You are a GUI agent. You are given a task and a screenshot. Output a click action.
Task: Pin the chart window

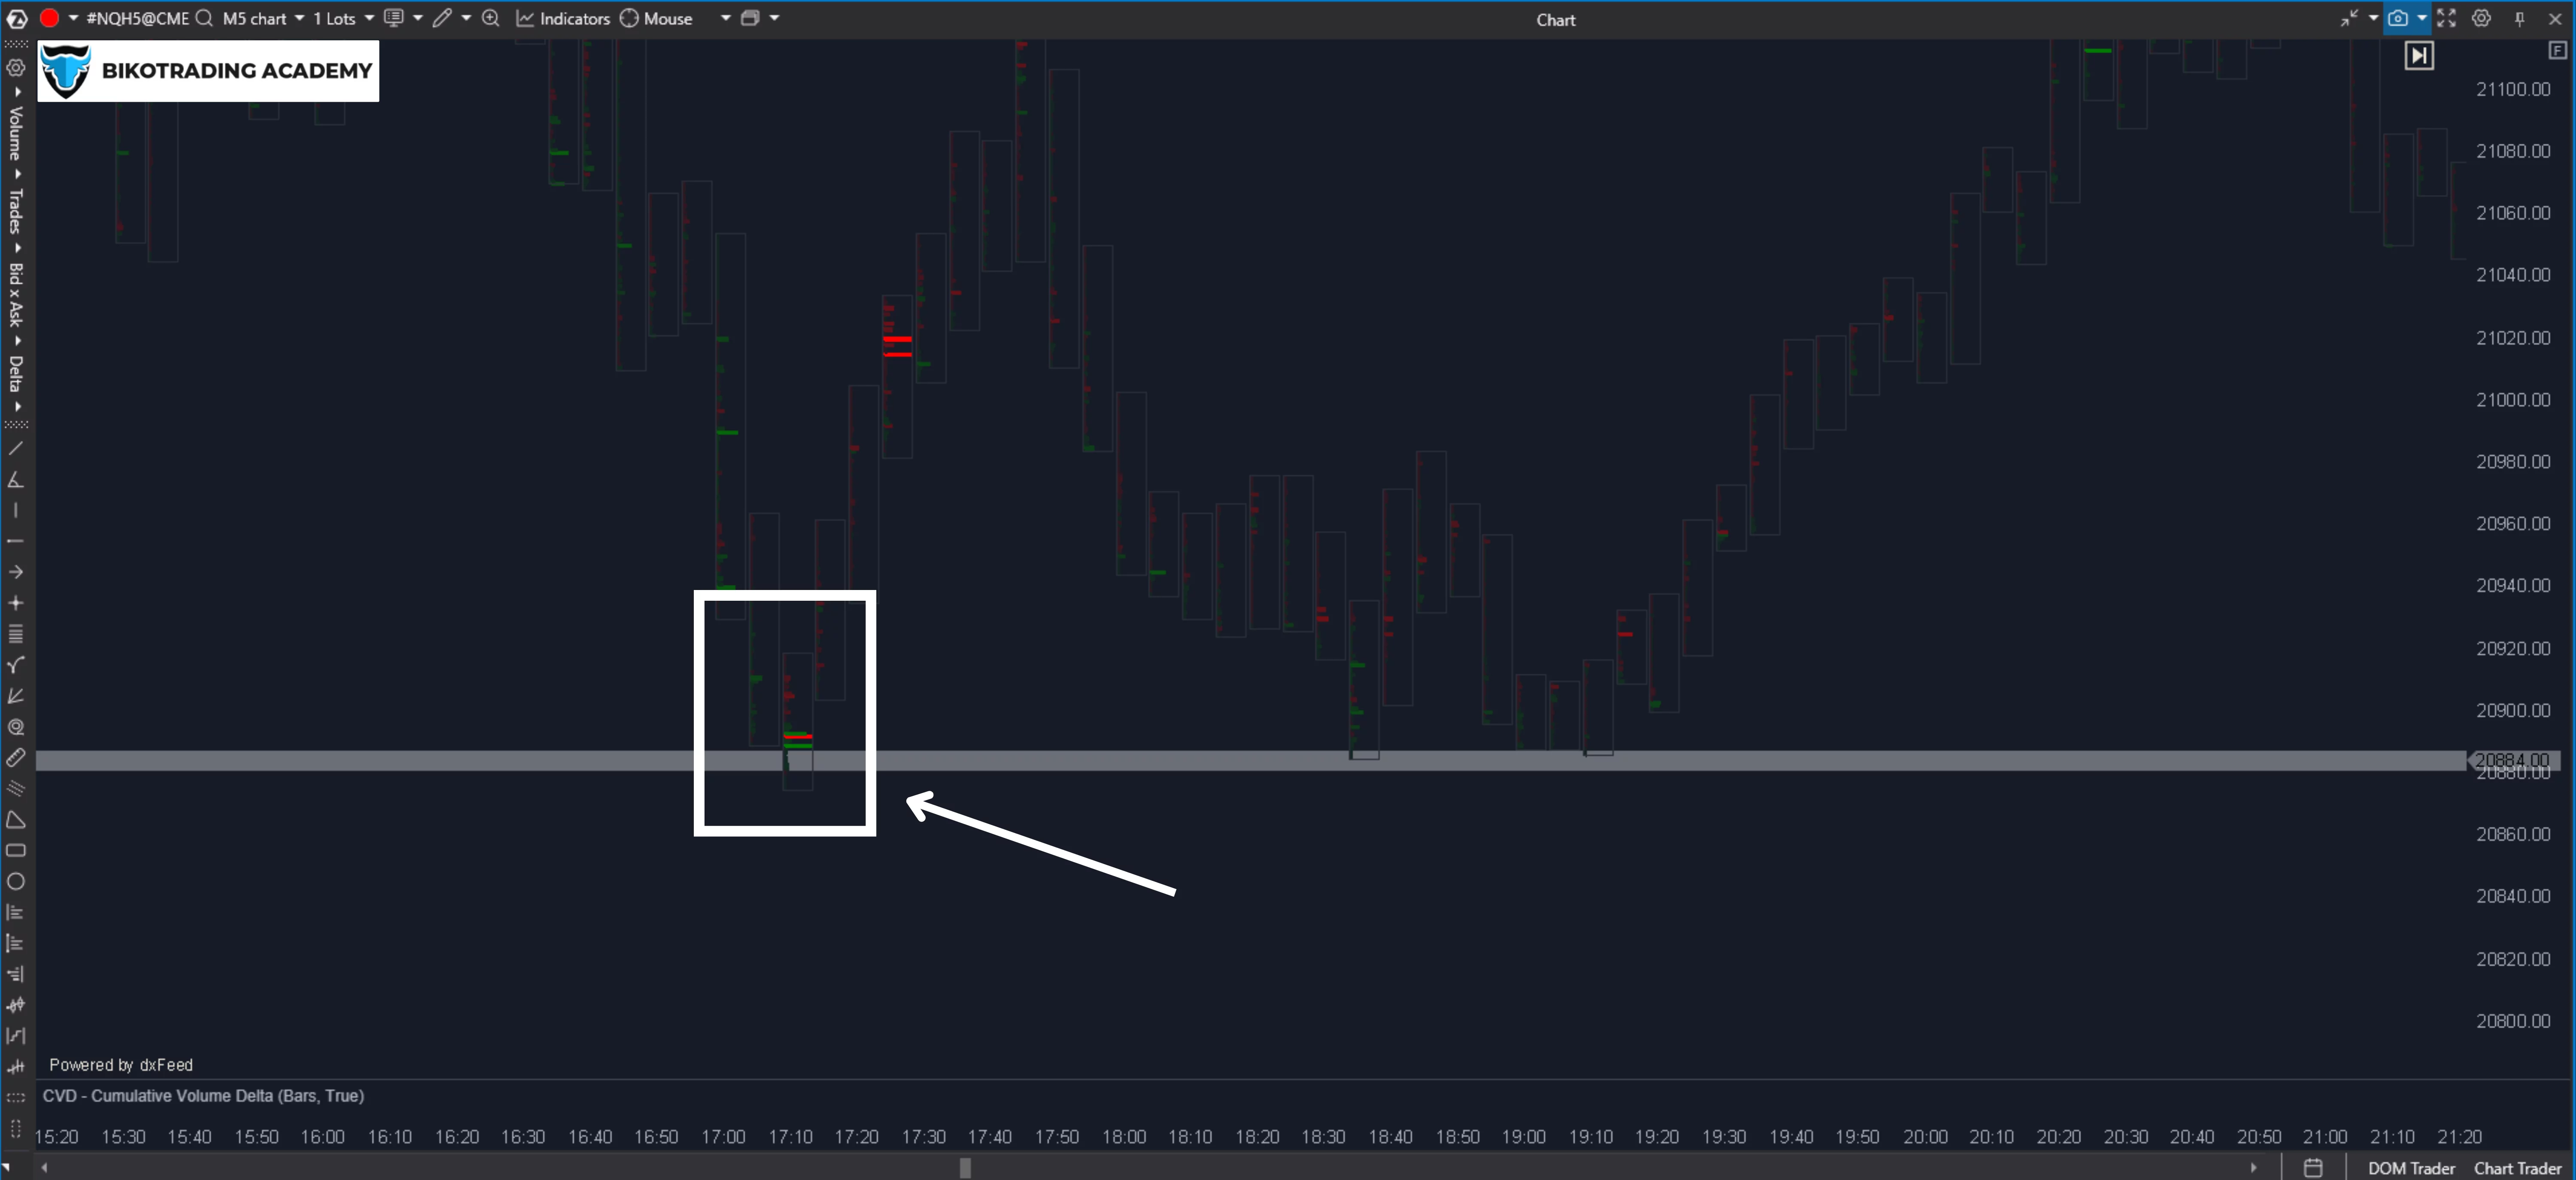click(2520, 18)
